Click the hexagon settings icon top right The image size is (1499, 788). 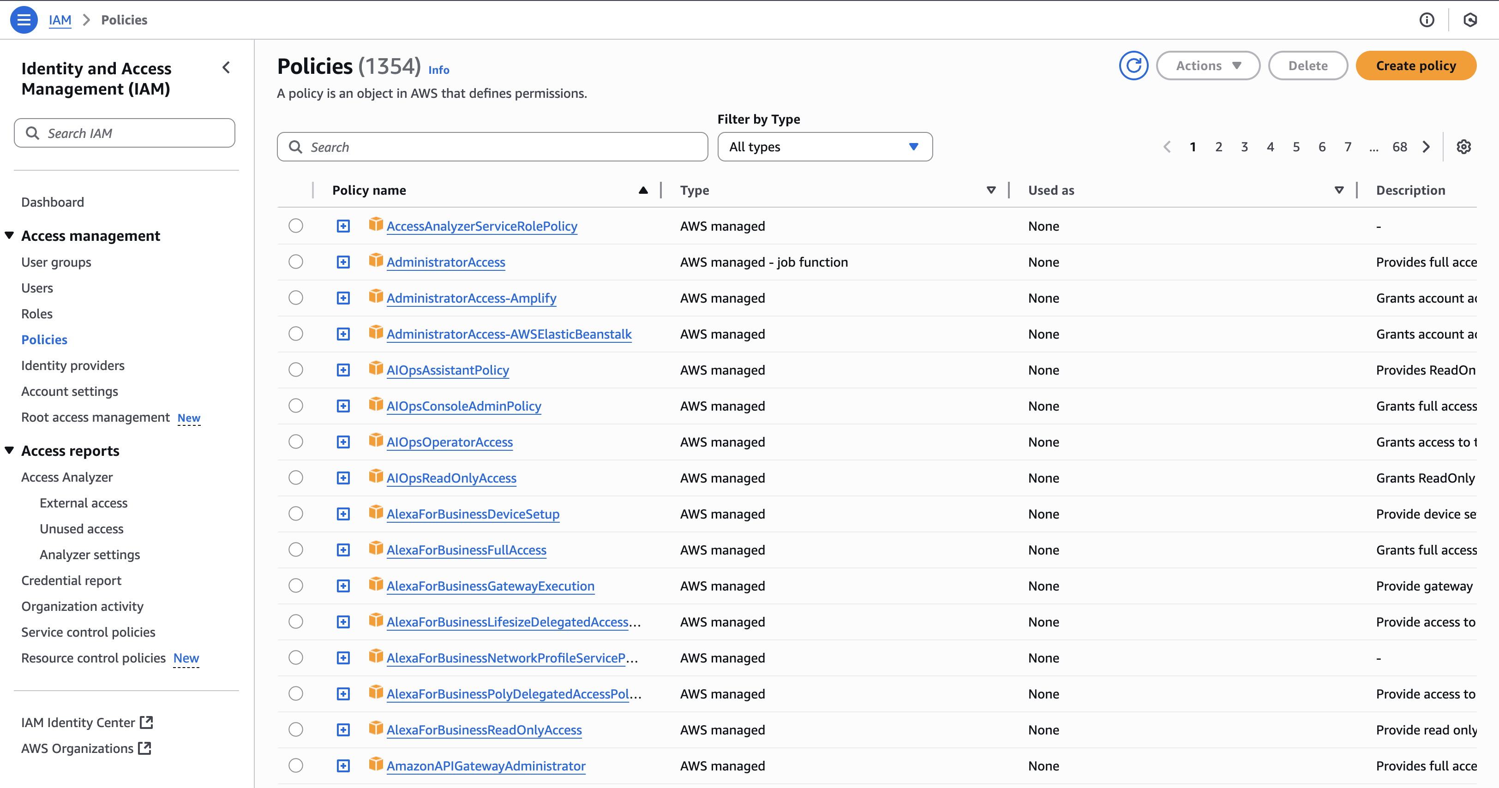1470,20
